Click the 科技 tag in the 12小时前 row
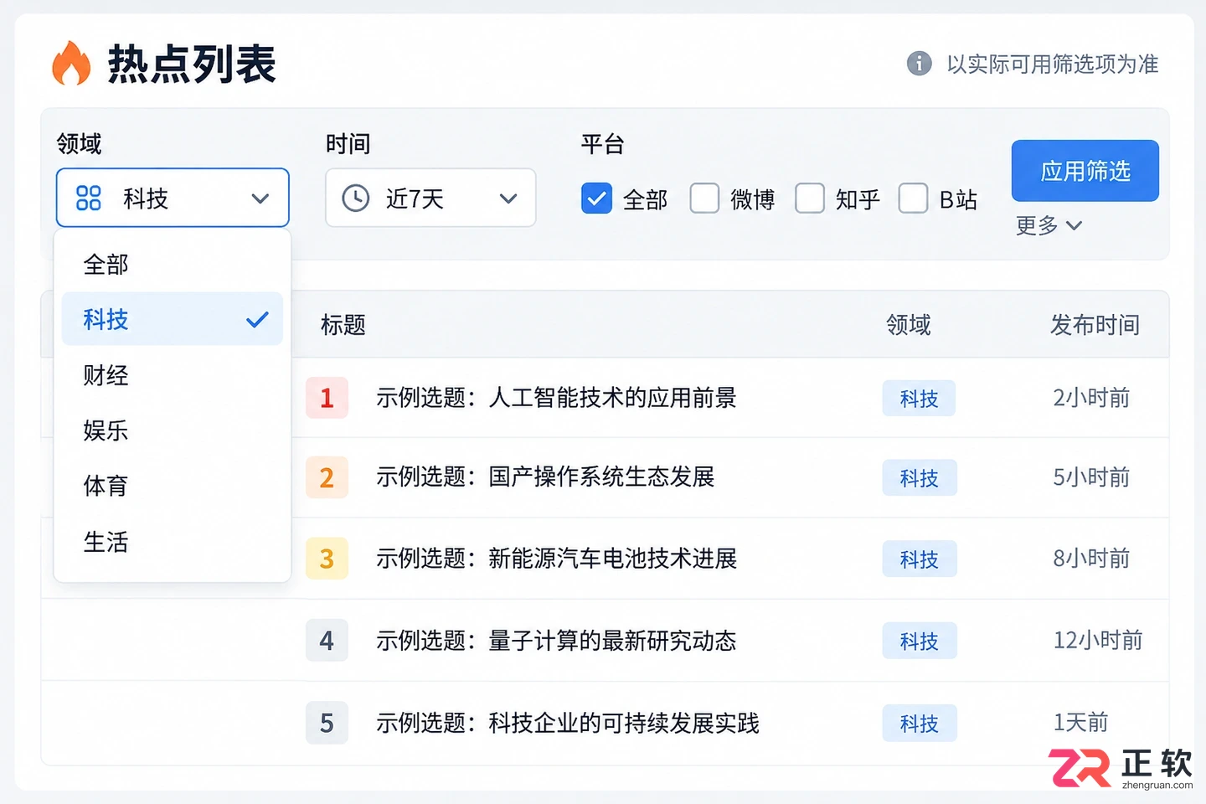The height and width of the screenshot is (804, 1206). (919, 642)
